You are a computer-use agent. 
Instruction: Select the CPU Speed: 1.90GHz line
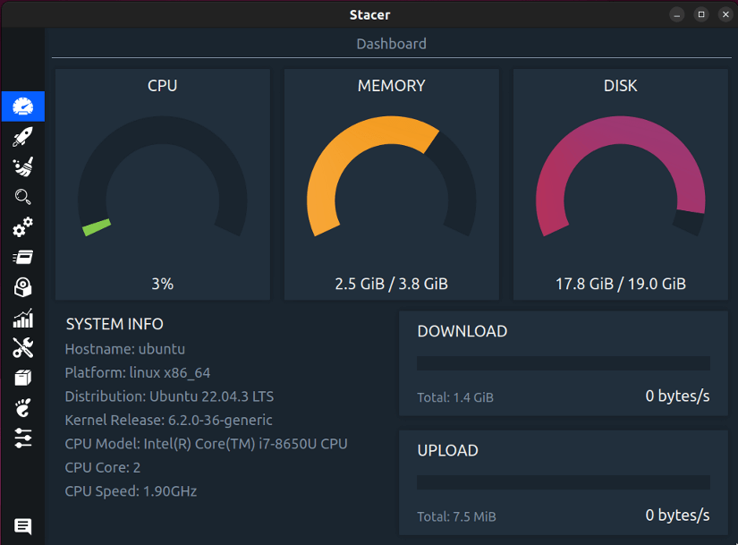(131, 491)
